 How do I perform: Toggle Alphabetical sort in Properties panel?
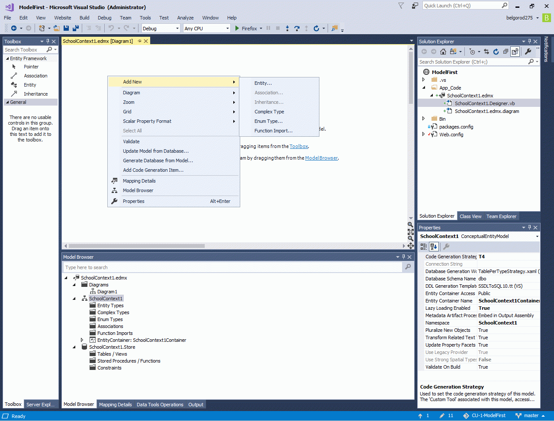[x=434, y=247]
